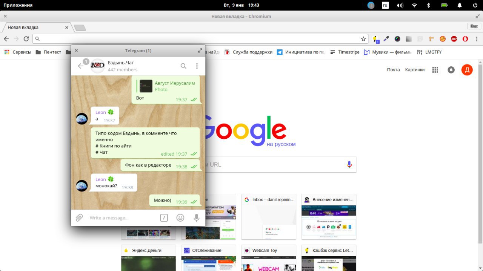Click the Chromium address bar

click(200, 39)
